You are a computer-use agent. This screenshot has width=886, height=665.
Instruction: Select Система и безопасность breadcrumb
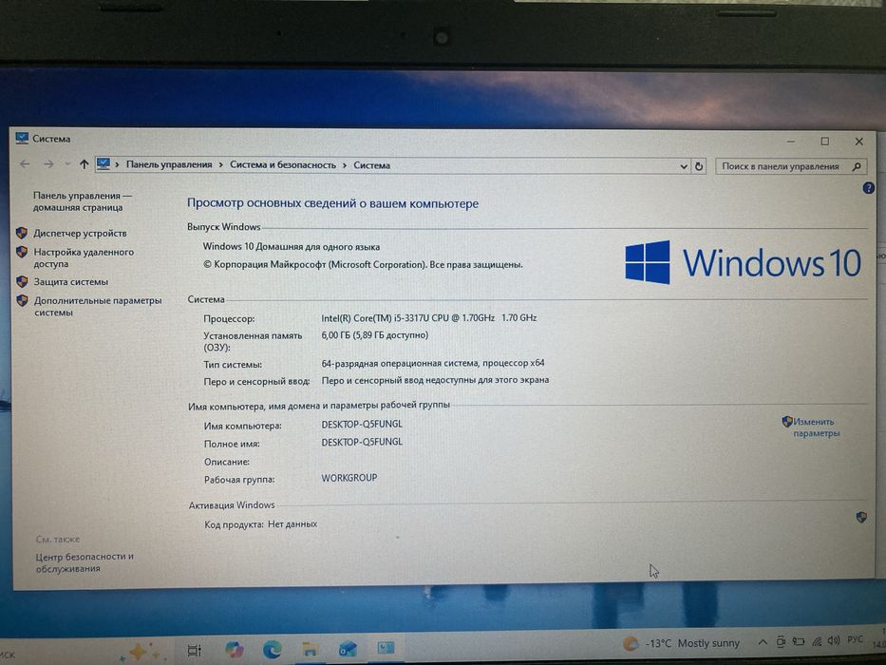(283, 165)
